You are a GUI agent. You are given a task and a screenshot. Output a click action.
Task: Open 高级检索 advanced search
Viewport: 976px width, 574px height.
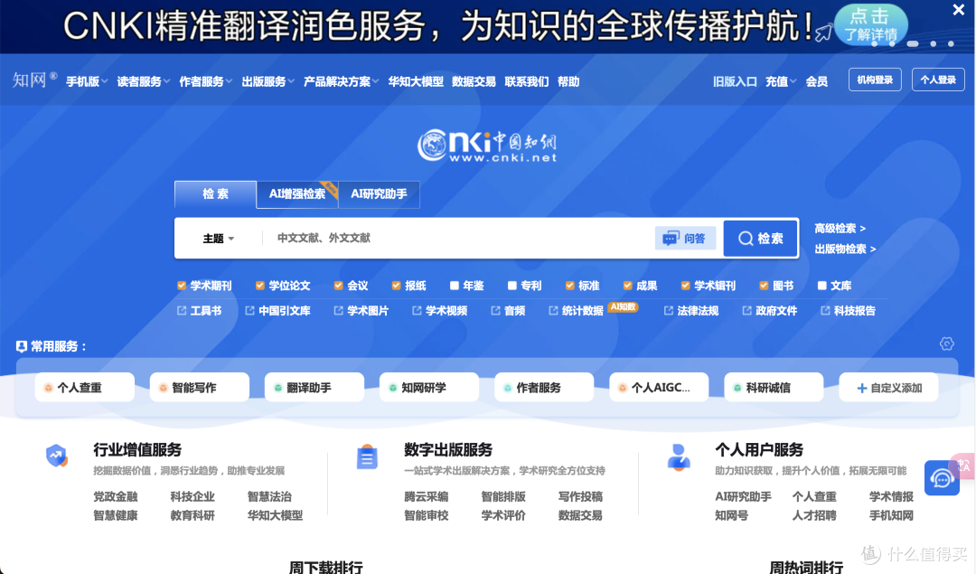(x=840, y=229)
